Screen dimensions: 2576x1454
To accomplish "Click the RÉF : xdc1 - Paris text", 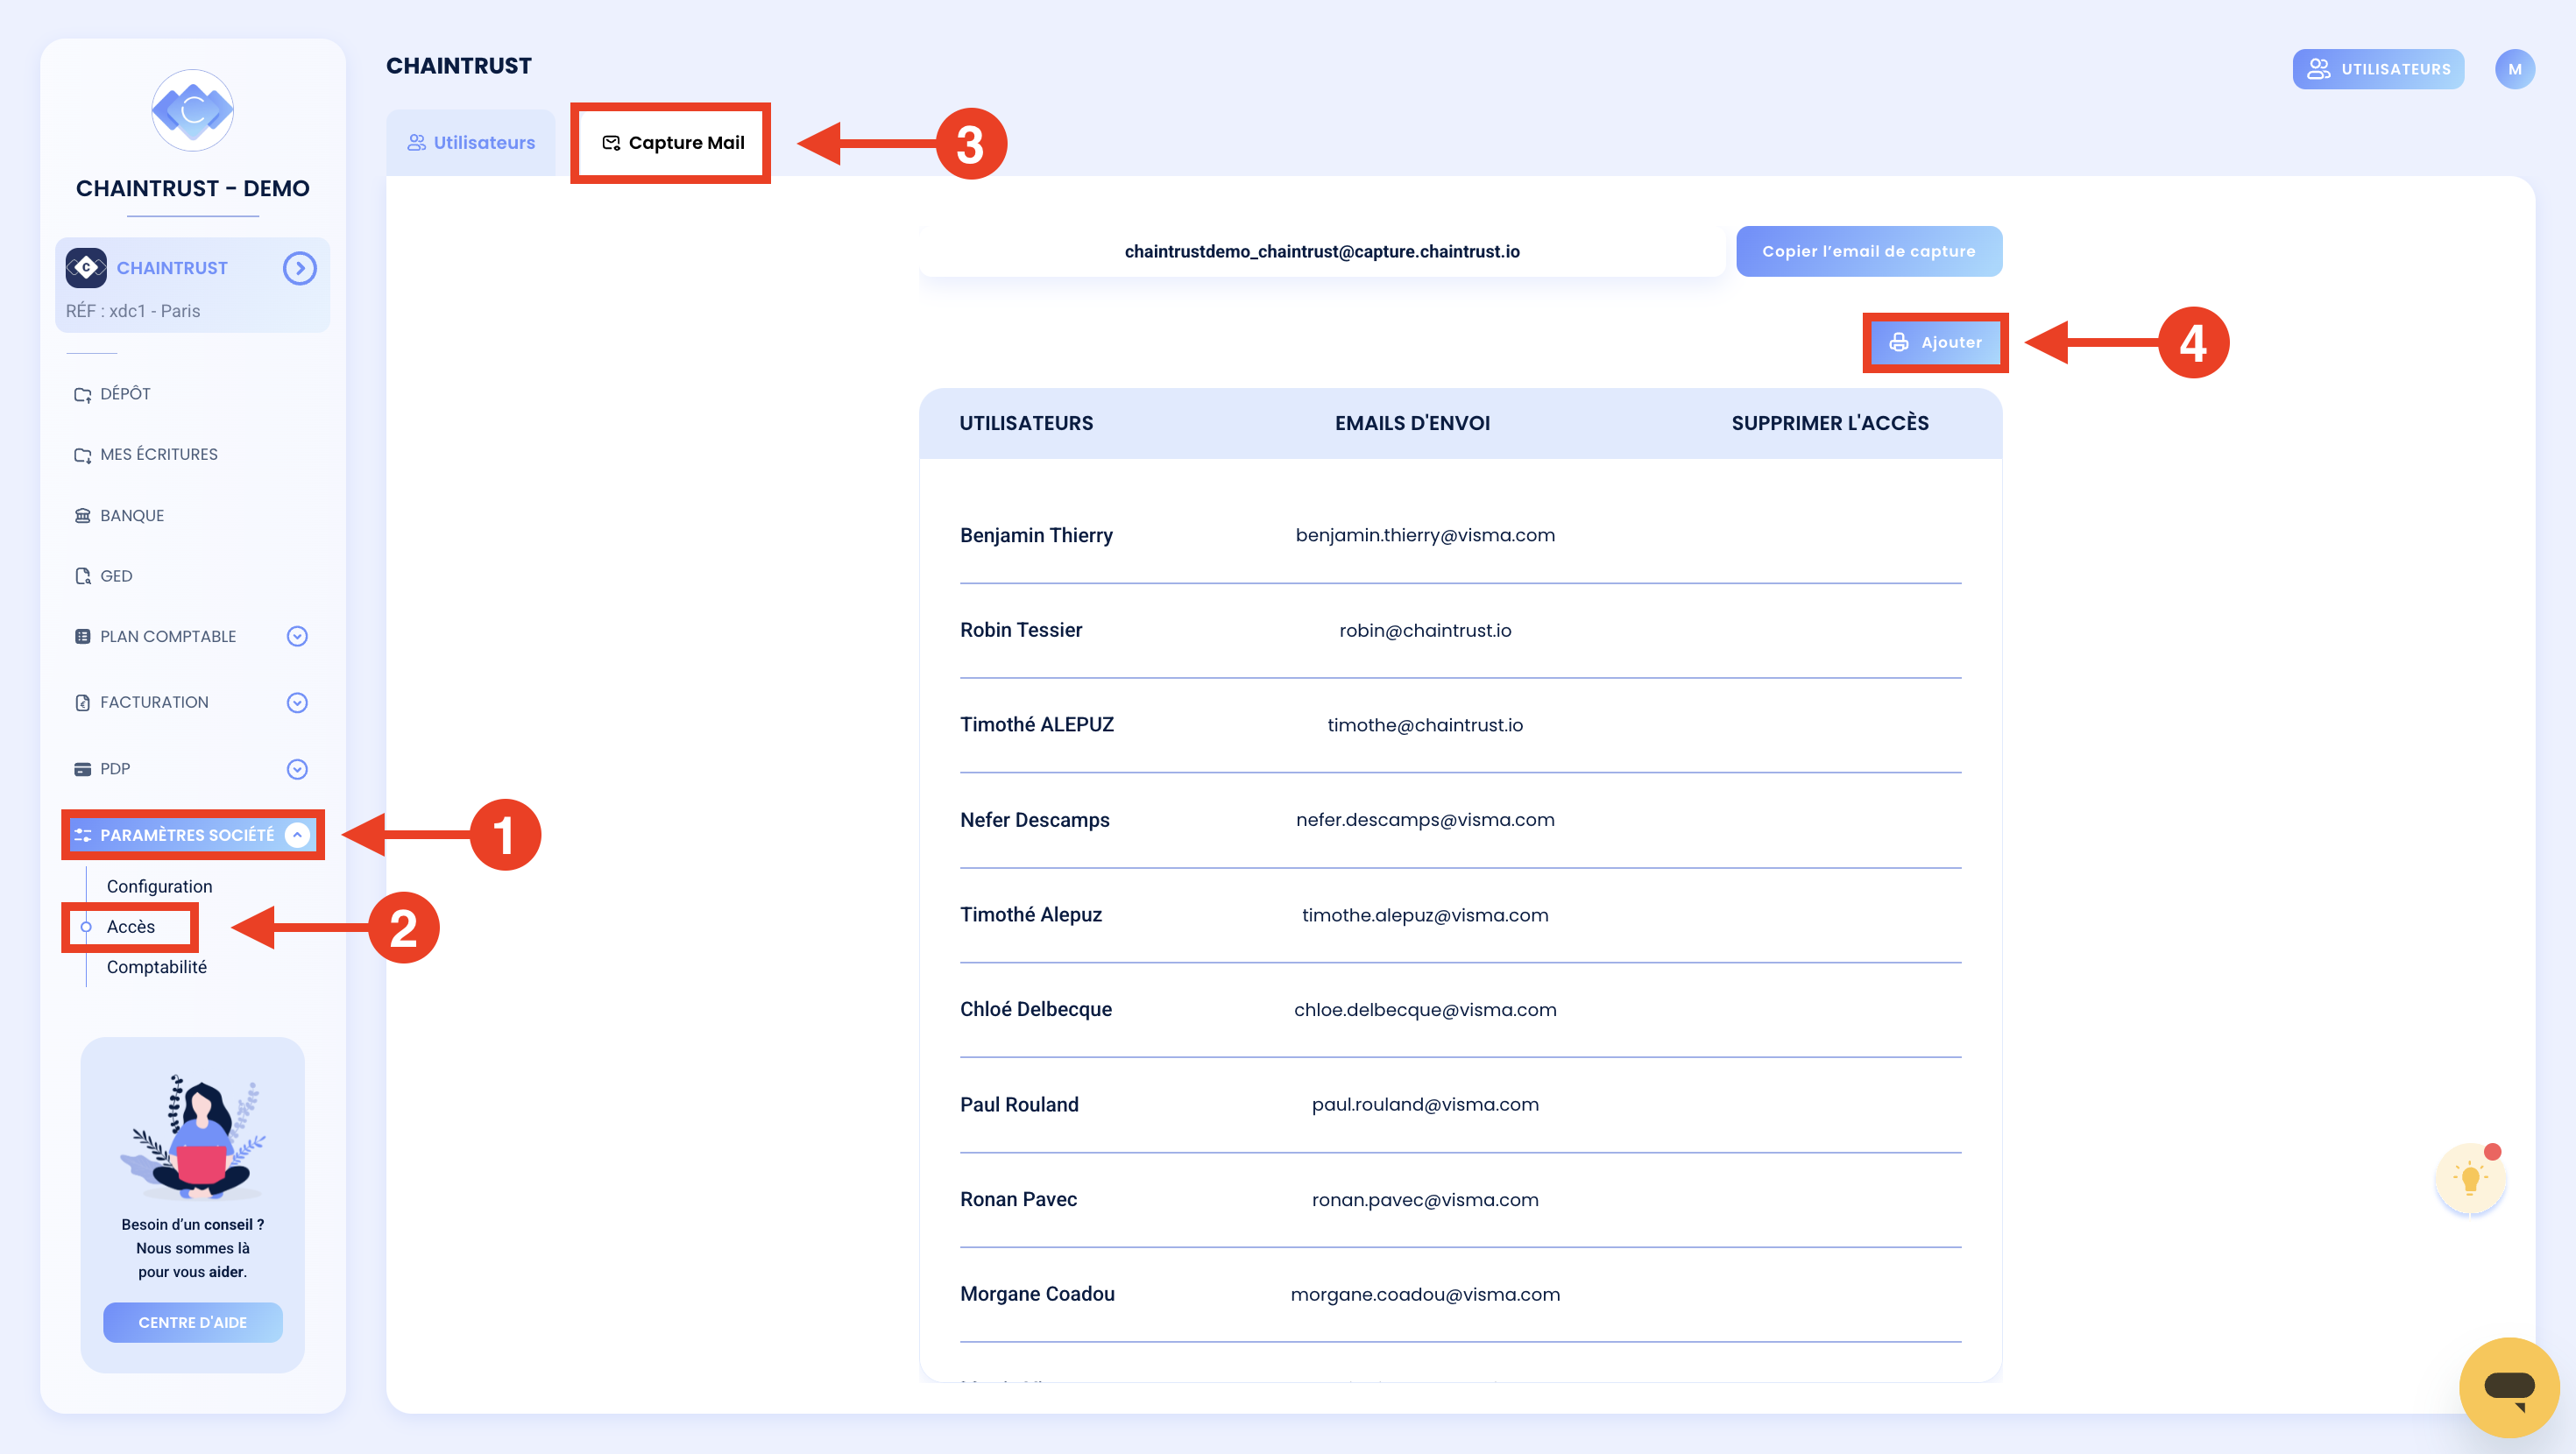I will click(x=133, y=311).
